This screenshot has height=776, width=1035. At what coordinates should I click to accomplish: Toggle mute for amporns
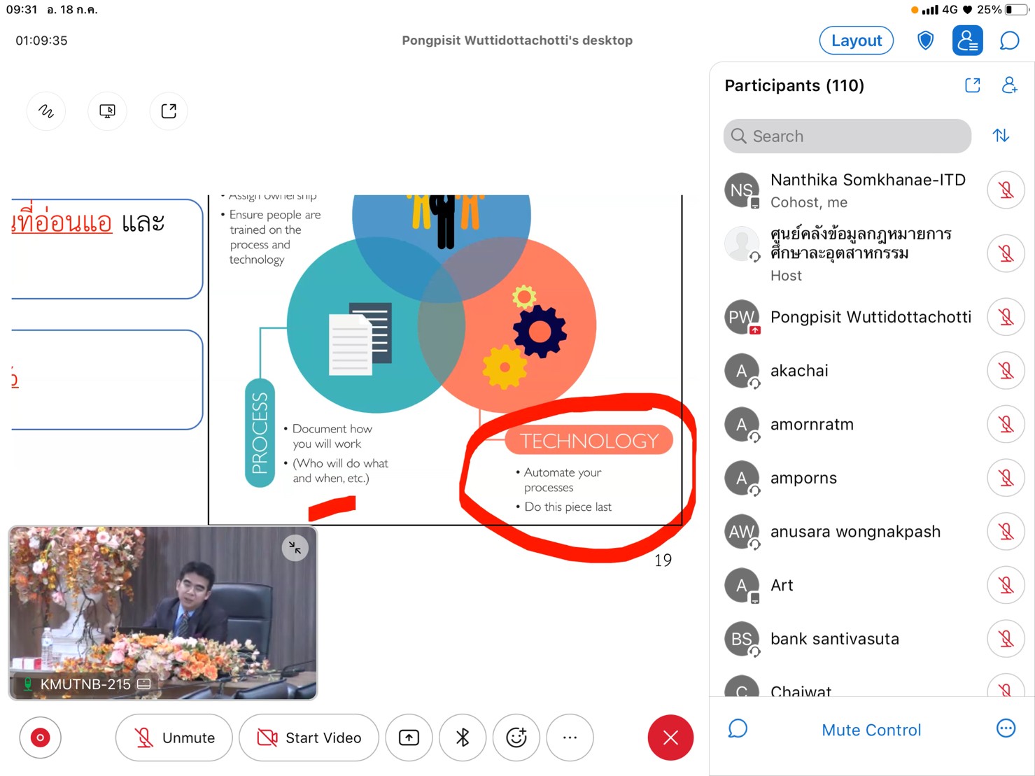click(1006, 478)
